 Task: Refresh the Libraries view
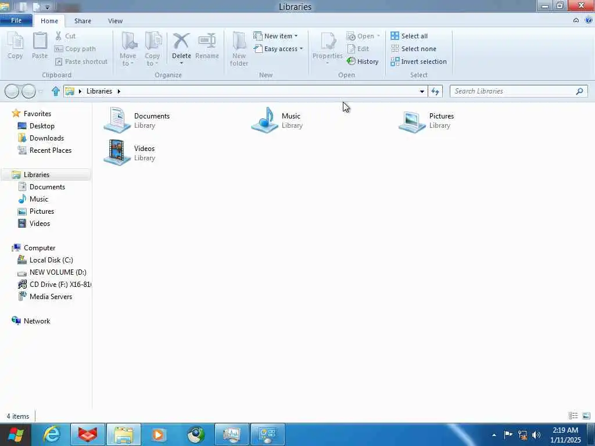(x=435, y=91)
